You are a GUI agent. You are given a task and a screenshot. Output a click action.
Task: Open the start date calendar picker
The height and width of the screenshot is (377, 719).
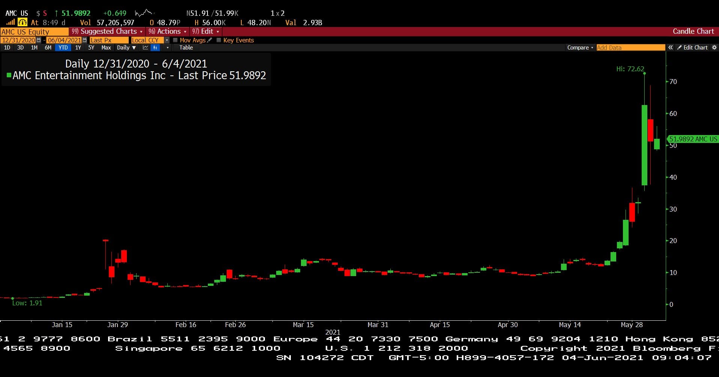[x=39, y=40]
